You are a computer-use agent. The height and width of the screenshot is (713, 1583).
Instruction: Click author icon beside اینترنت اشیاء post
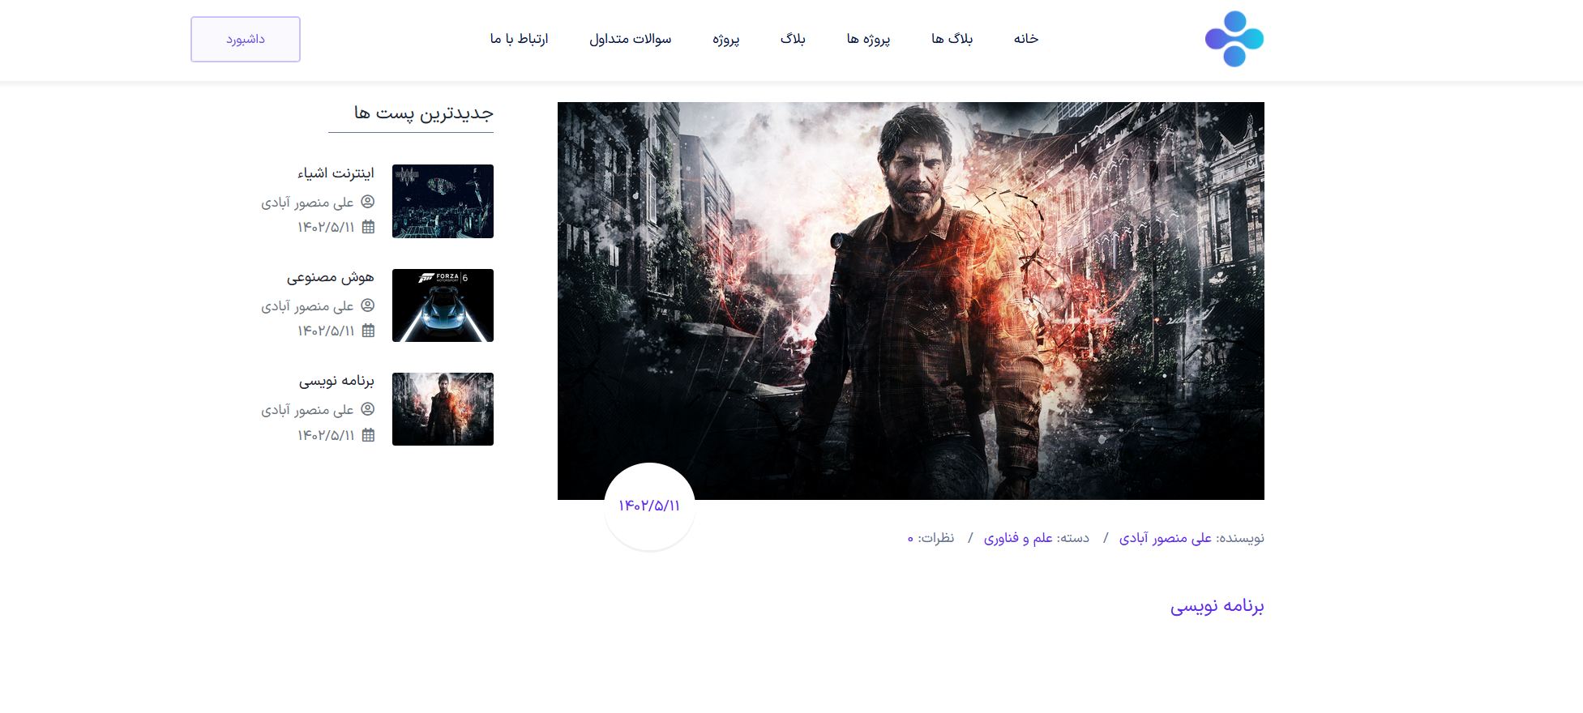[x=367, y=202]
